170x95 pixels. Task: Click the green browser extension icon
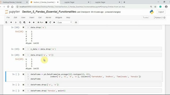(x=160, y=7)
